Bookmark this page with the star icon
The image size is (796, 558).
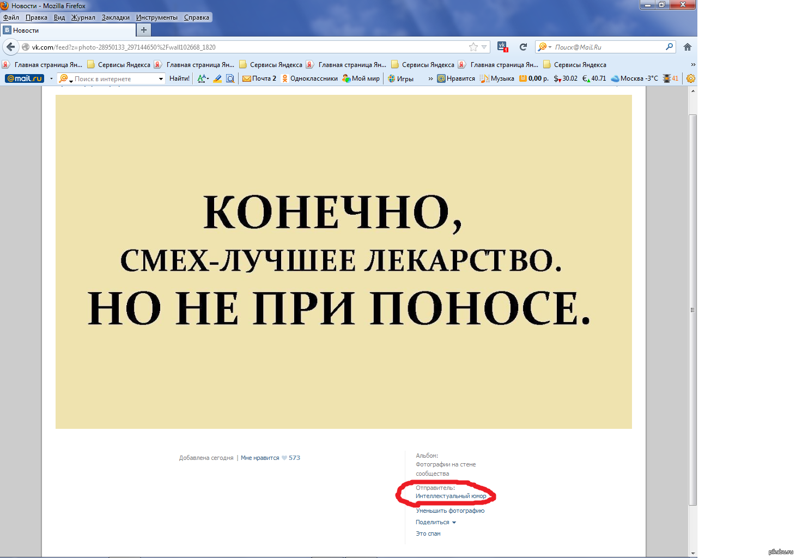[x=473, y=47]
